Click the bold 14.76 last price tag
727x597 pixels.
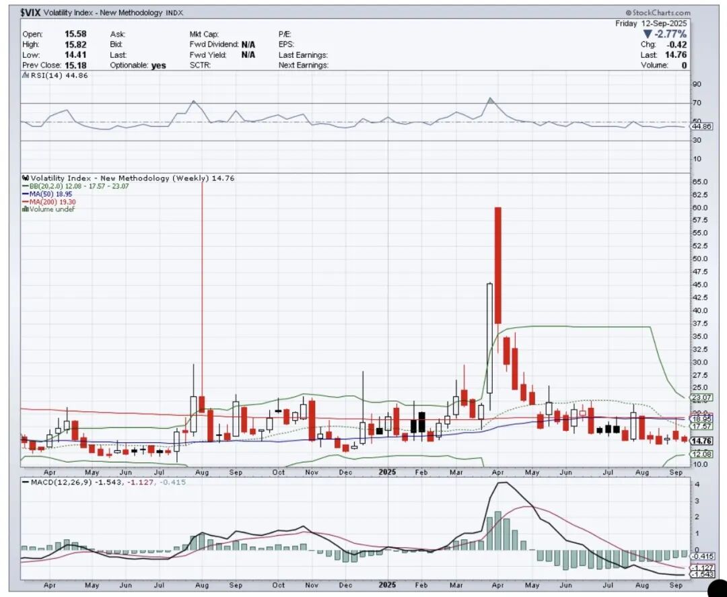tap(701, 441)
